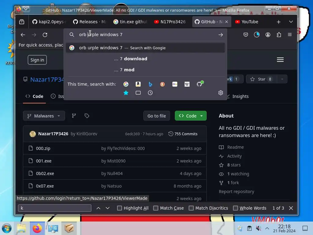Image resolution: width=313 pixels, height=235 pixels.
Task: Open the 755 Commits link
Action: pyautogui.click(x=183, y=134)
